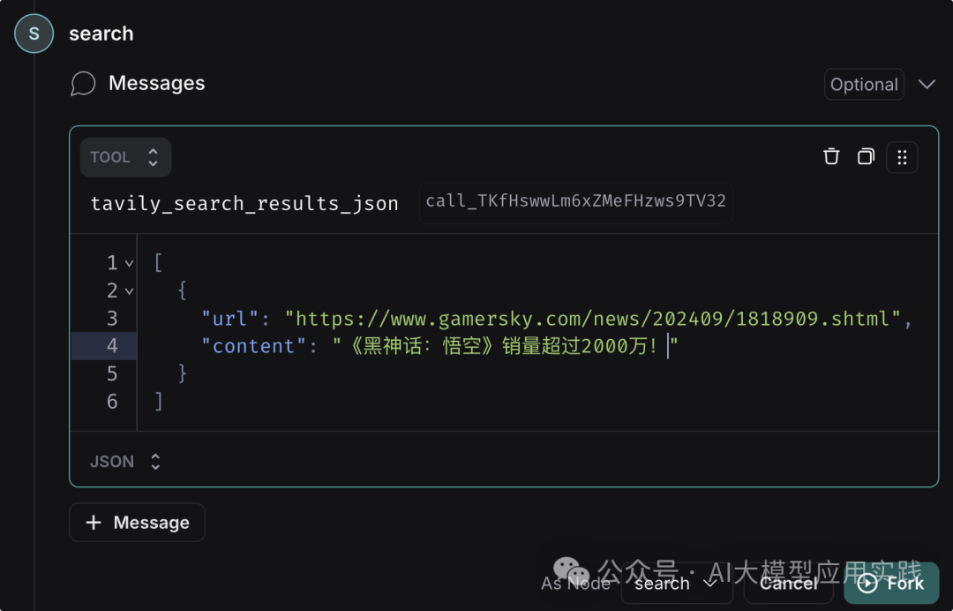Click the stepper arrows beside TOOL label
Viewport: 953px width, 611px height.
151,156
